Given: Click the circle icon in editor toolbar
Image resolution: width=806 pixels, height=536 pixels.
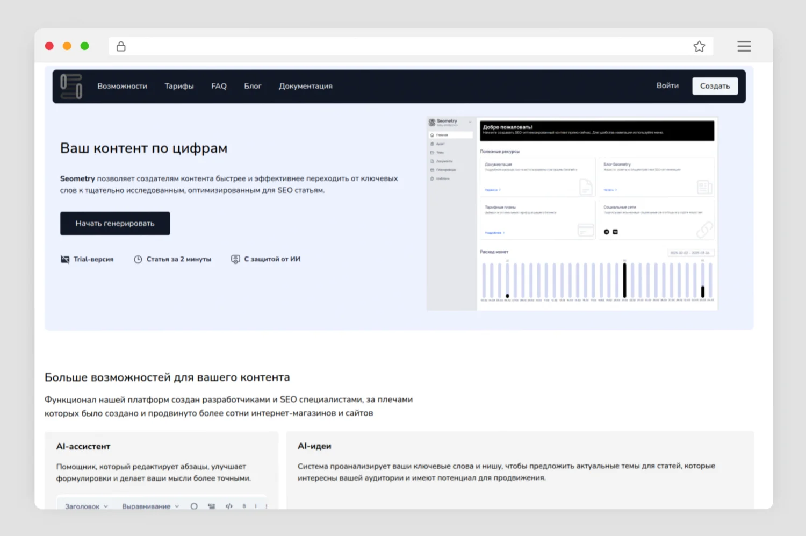Looking at the screenshot, I should pyautogui.click(x=194, y=506).
